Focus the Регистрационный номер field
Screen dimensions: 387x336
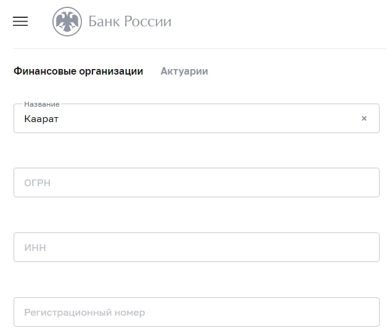click(x=197, y=312)
